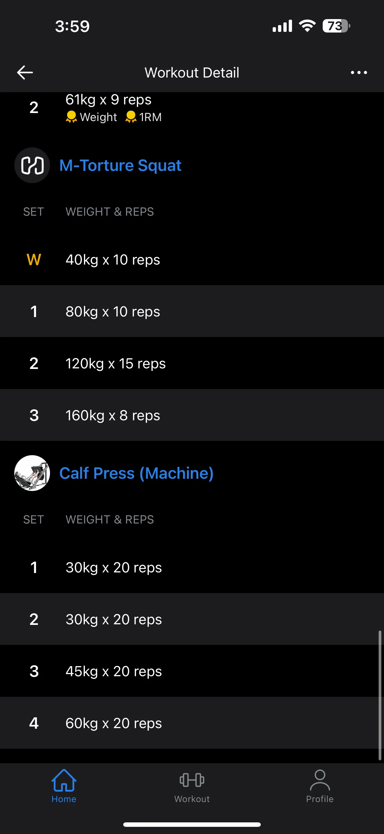This screenshot has width=384, height=834.
Task: Switch to the Profile tab label
Action: click(x=320, y=799)
